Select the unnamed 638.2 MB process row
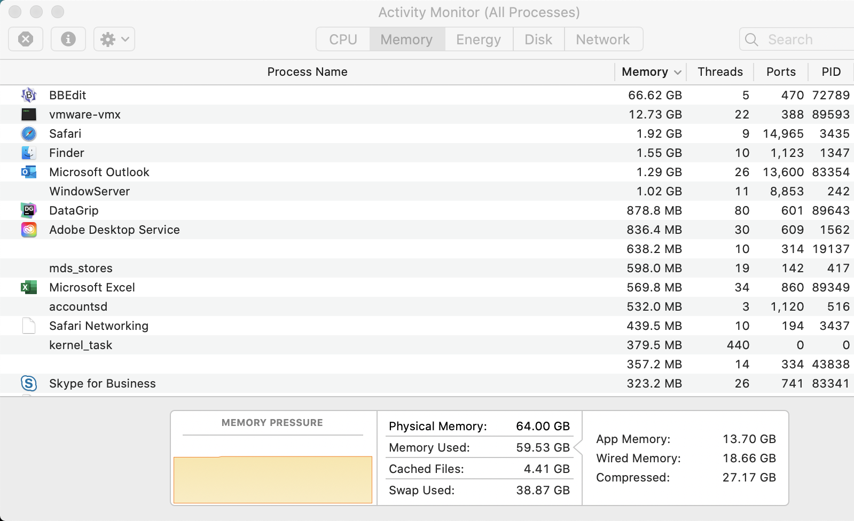 point(427,249)
